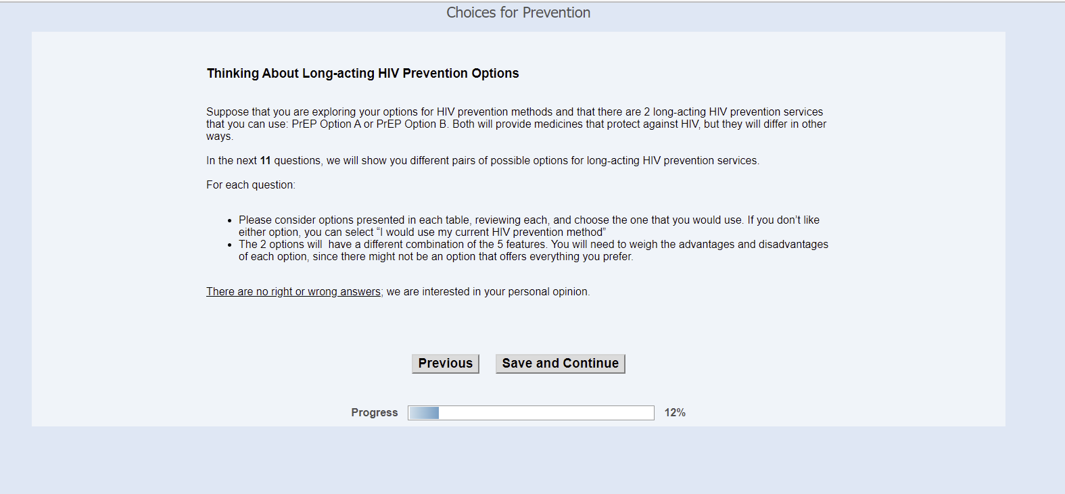
Task: Click the empty white part of progress bar
Action: click(546, 413)
